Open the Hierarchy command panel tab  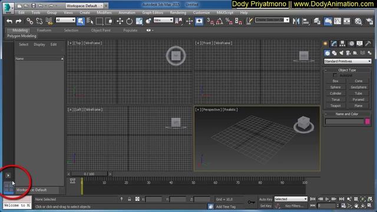[x=342, y=44]
